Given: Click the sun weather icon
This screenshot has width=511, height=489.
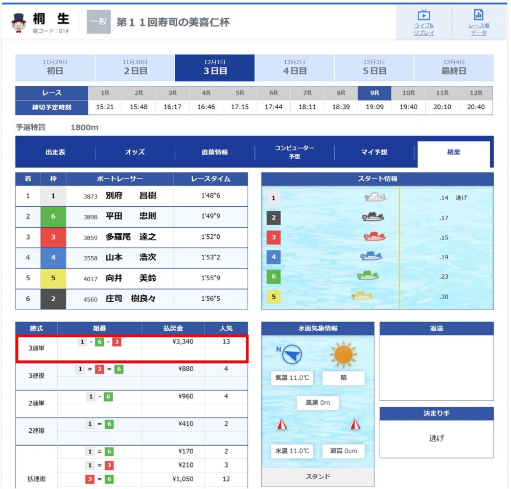Looking at the screenshot, I should click(343, 355).
